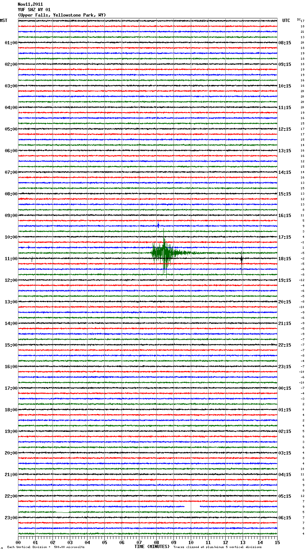
Task: Select the station code YUF SHZ WY 01
Action: coord(34,10)
